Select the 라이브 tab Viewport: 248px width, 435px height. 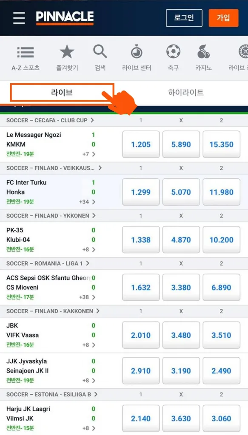pyautogui.click(x=62, y=92)
